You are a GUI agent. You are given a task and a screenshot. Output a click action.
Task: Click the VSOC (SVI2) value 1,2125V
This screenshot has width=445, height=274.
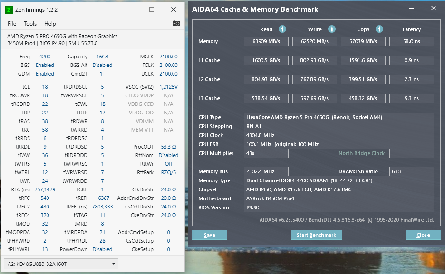click(x=168, y=87)
